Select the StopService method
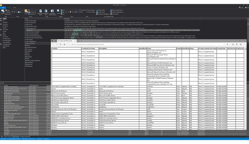This screenshot has height=144, width=249. tap(29, 66)
